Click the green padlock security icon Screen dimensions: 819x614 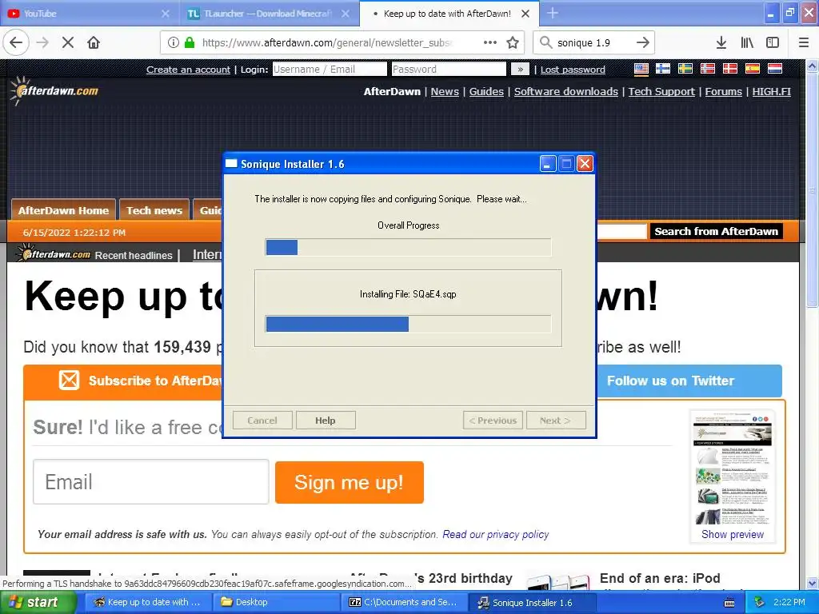click(190, 42)
